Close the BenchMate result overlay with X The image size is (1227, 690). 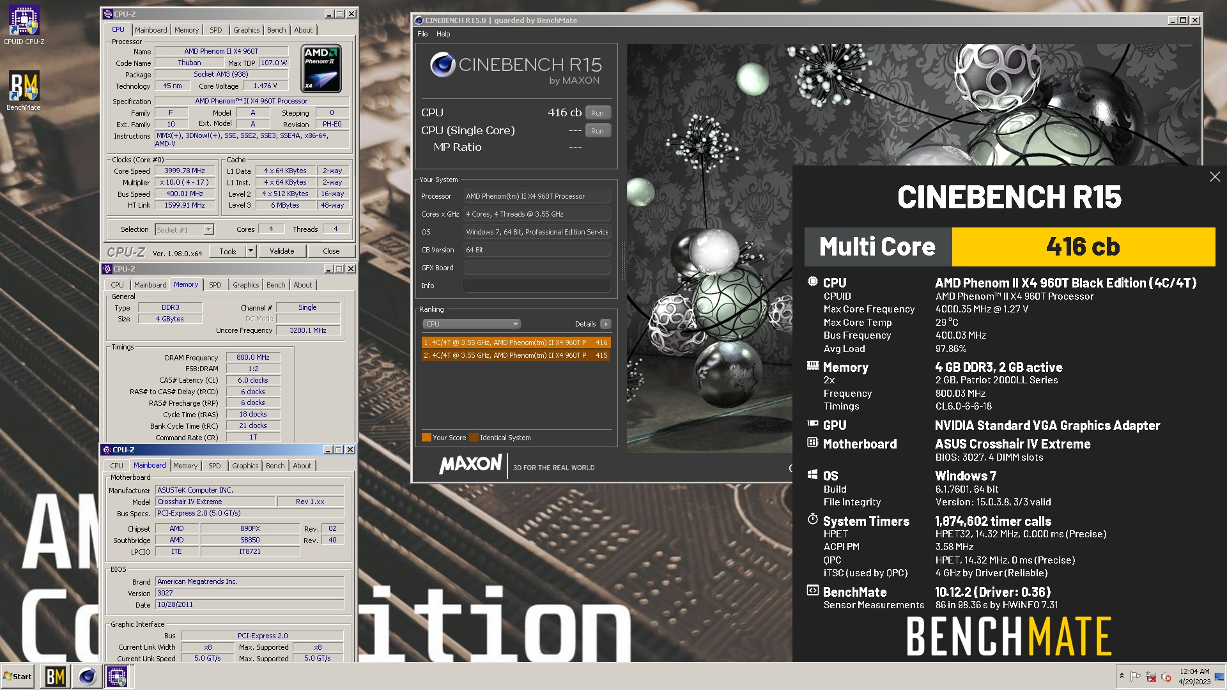pos(1215,177)
